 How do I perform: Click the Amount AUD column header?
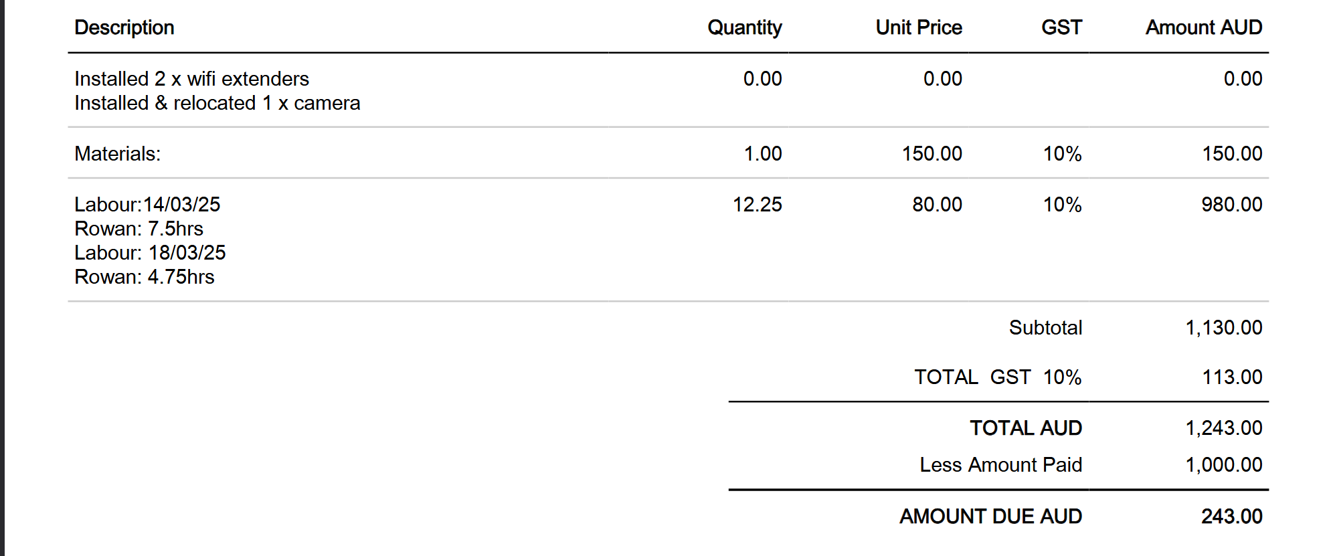[1203, 27]
